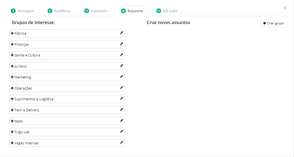Image resolution: width=294 pixels, height=157 pixels.
Task: Edit the Jurídico group with pencil icon
Action: (121, 66)
